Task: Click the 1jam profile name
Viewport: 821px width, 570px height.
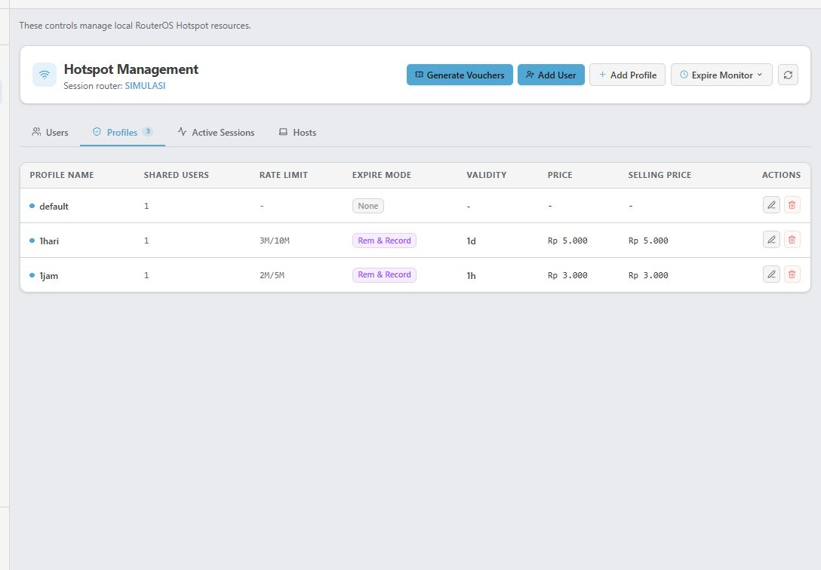Action: (x=49, y=276)
